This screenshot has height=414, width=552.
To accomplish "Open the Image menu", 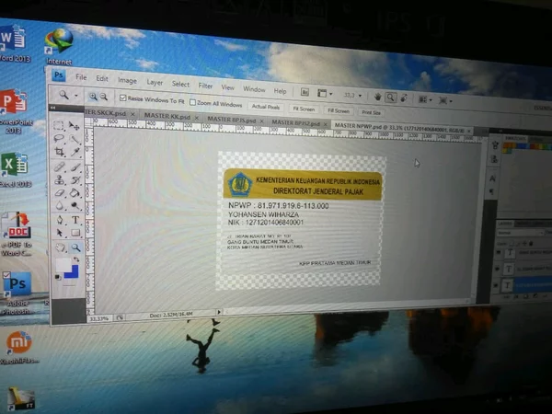I will click(127, 81).
